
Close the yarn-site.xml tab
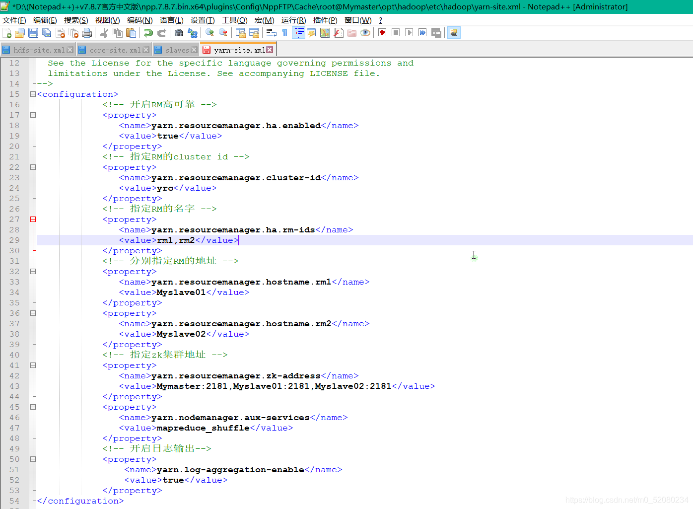270,50
